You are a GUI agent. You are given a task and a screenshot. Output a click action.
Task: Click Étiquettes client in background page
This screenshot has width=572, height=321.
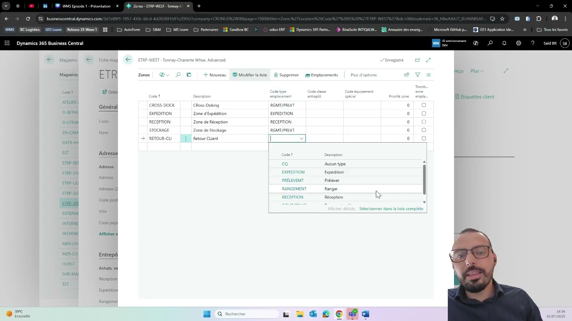pyautogui.click(x=475, y=97)
